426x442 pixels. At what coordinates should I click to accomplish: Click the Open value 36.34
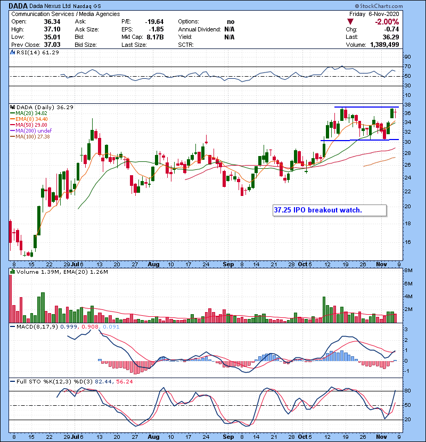click(52, 22)
